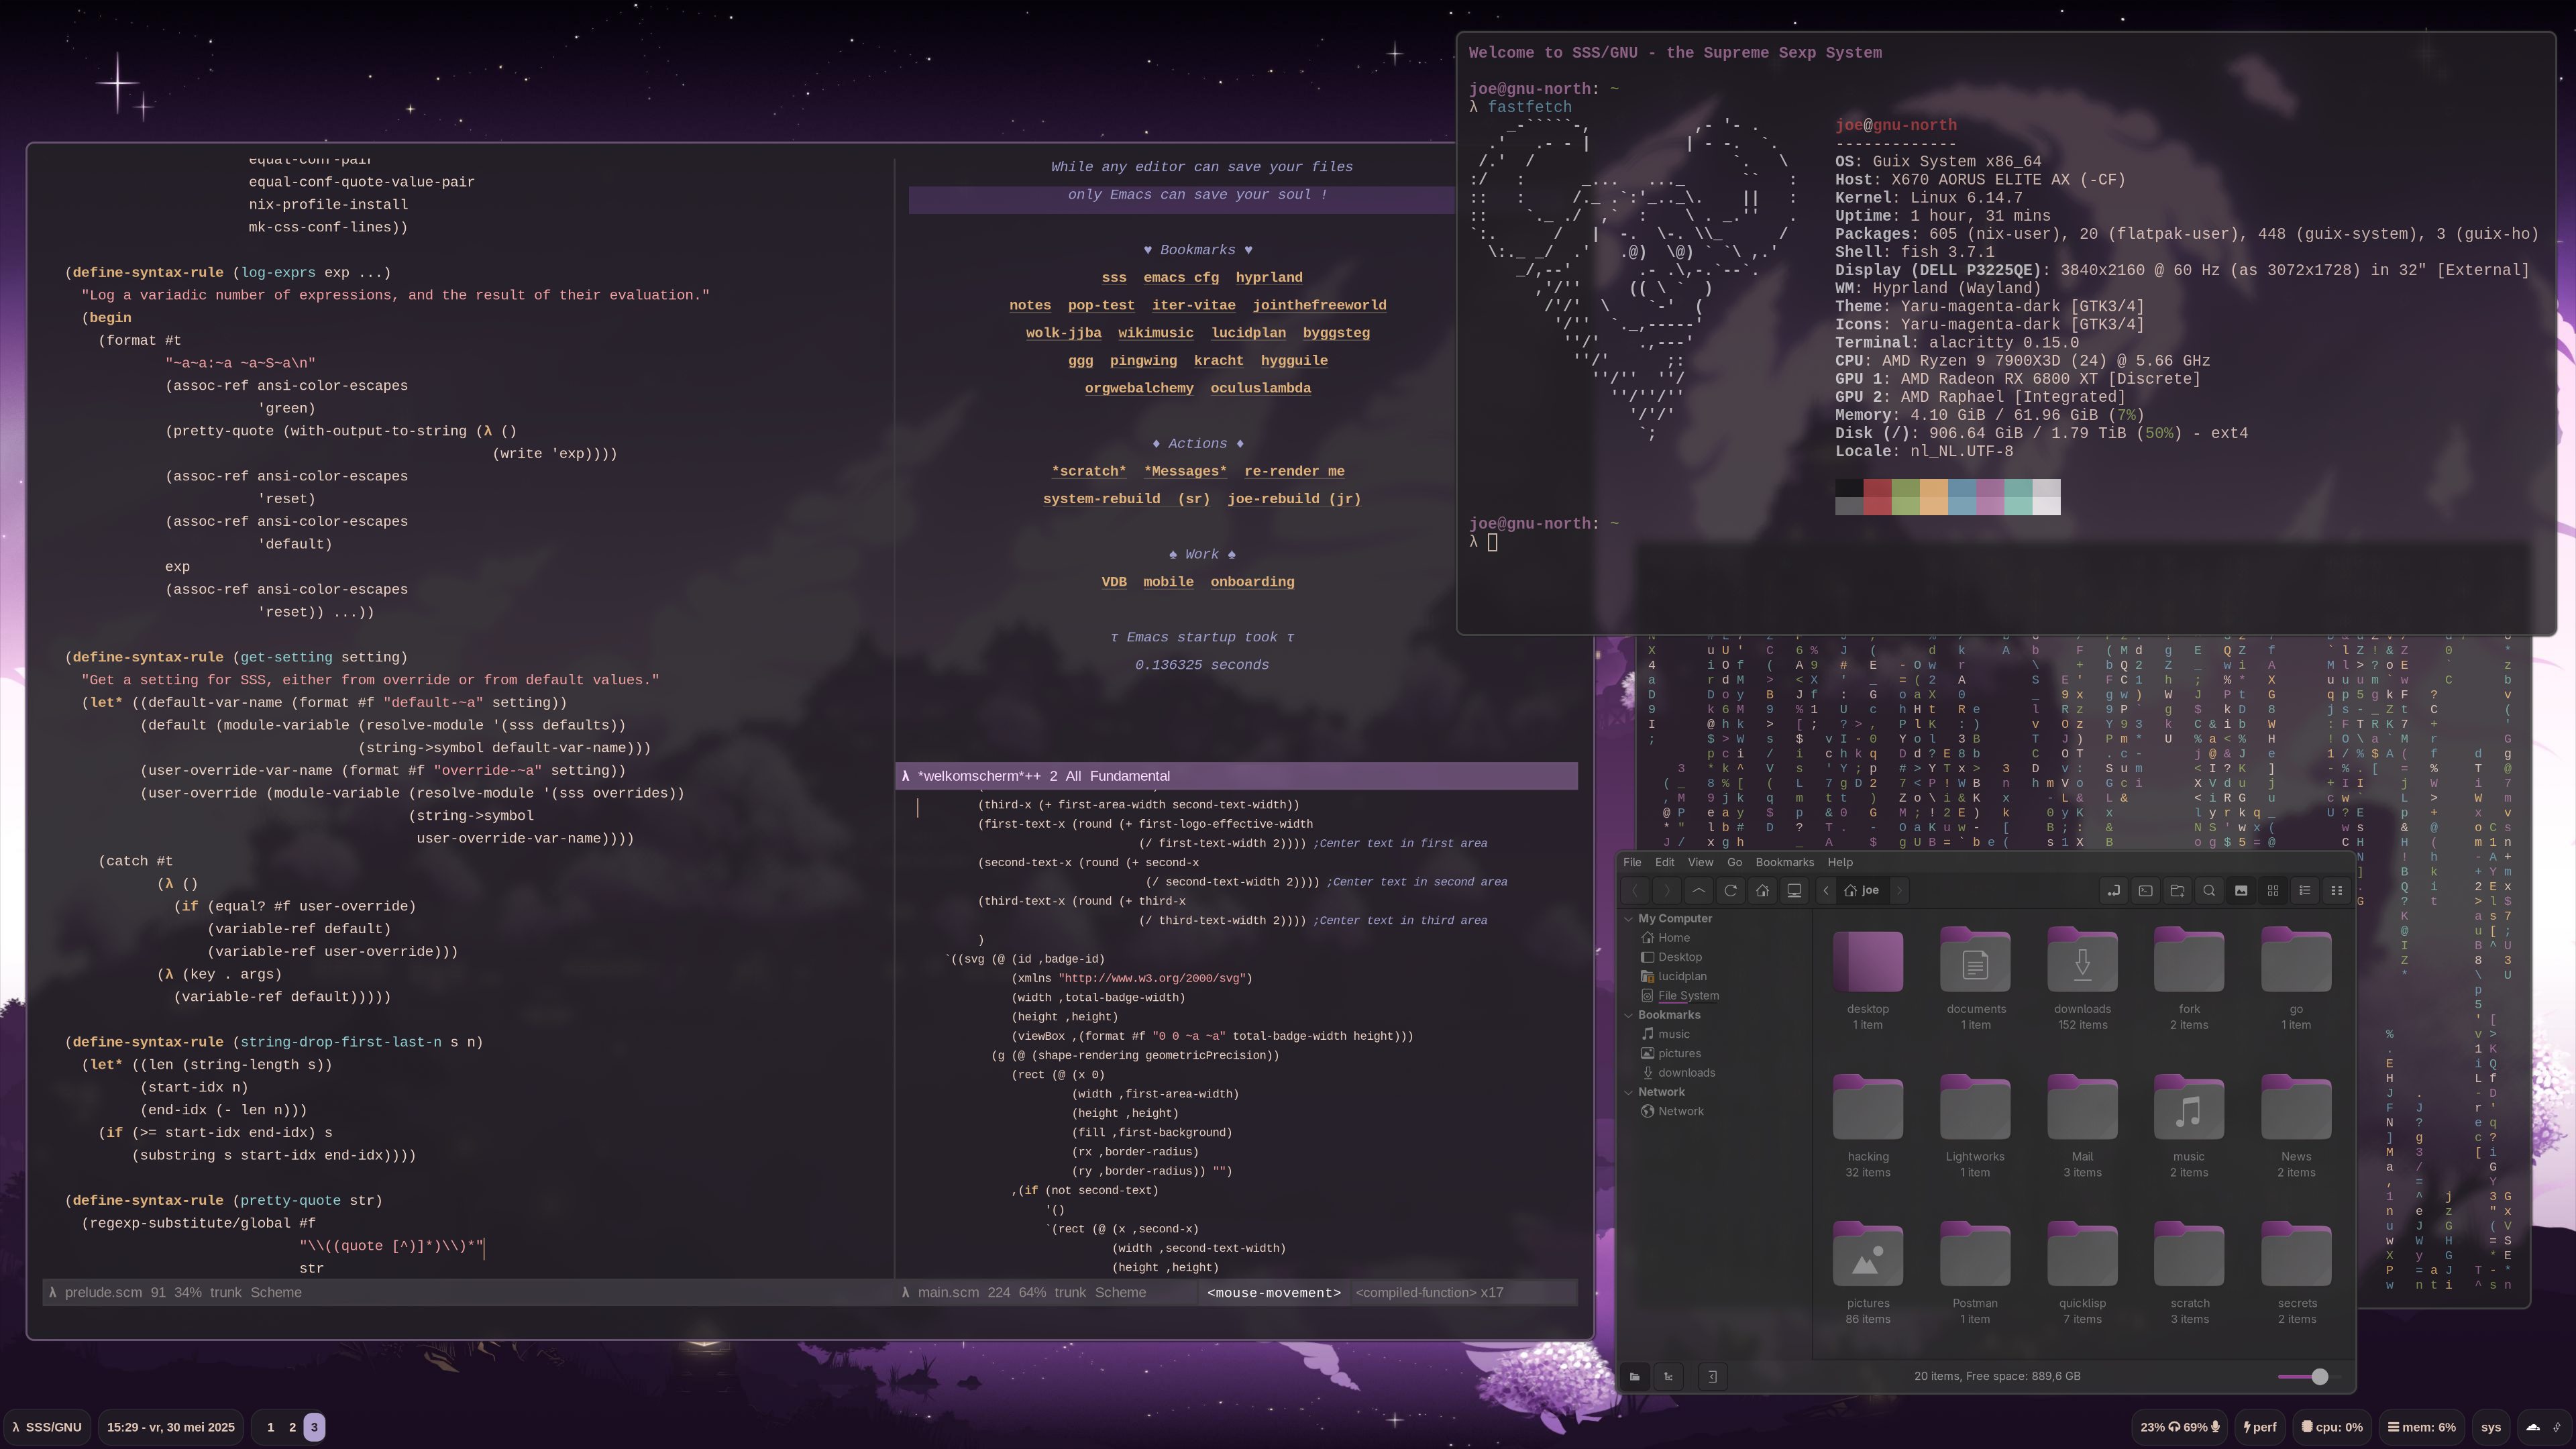The image size is (2576, 1449).
Task: Open the Bookmarks menu in file manager
Action: pyautogui.click(x=1785, y=862)
